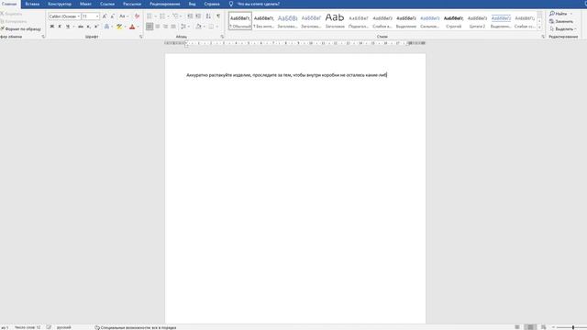Viewport: 587px width, 330px height.
Task: Click the Выделить button
Action: [x=562, y=28]
